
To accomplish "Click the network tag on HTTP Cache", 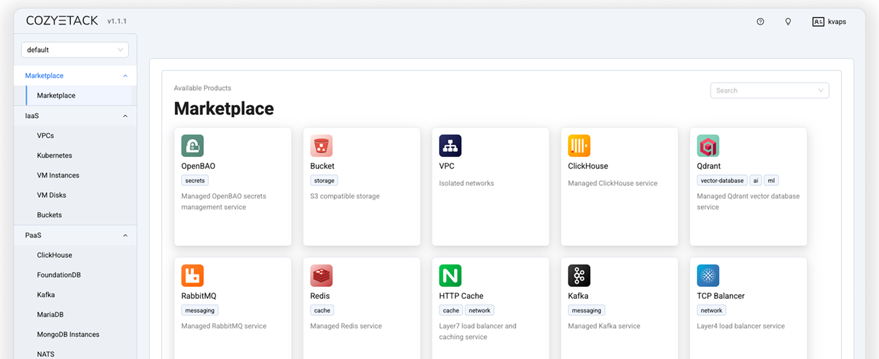I will coord(479,310).
